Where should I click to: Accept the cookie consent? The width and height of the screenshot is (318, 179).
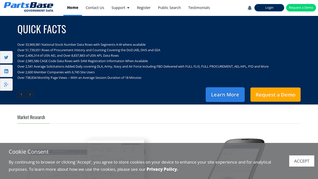tap(302, 161)
